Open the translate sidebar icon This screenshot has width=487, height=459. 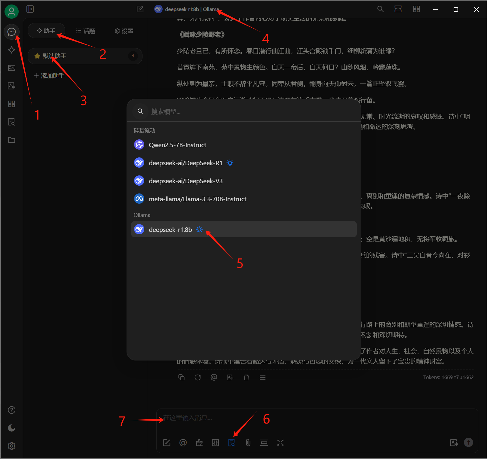pyautogui.click(x=11, y=86)
